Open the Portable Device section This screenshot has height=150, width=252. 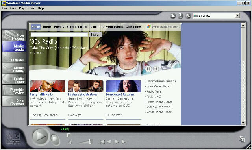(15, 90)
